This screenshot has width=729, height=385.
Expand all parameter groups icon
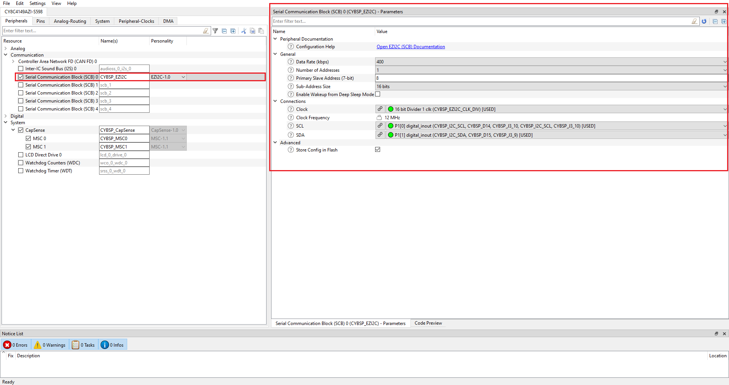point(724,21)
